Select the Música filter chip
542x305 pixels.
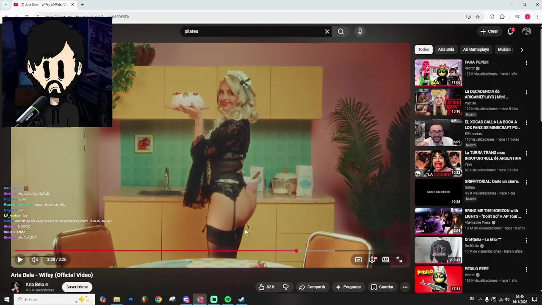coord(504,50)
